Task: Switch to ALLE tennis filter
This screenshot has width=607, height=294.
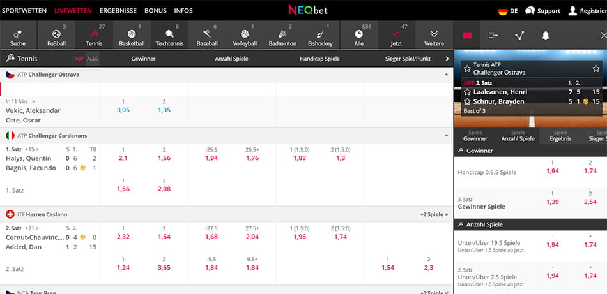Action: (92, 59)
